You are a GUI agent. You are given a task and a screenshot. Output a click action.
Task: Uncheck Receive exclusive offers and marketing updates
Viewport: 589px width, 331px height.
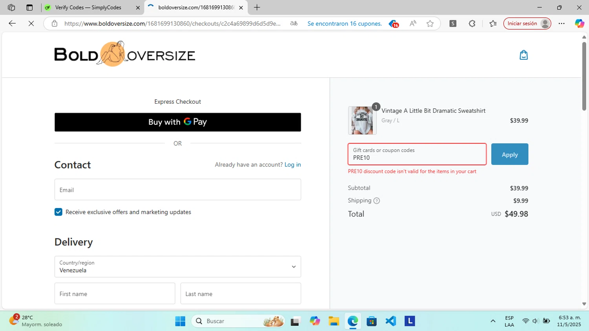(x=59, y=212)
